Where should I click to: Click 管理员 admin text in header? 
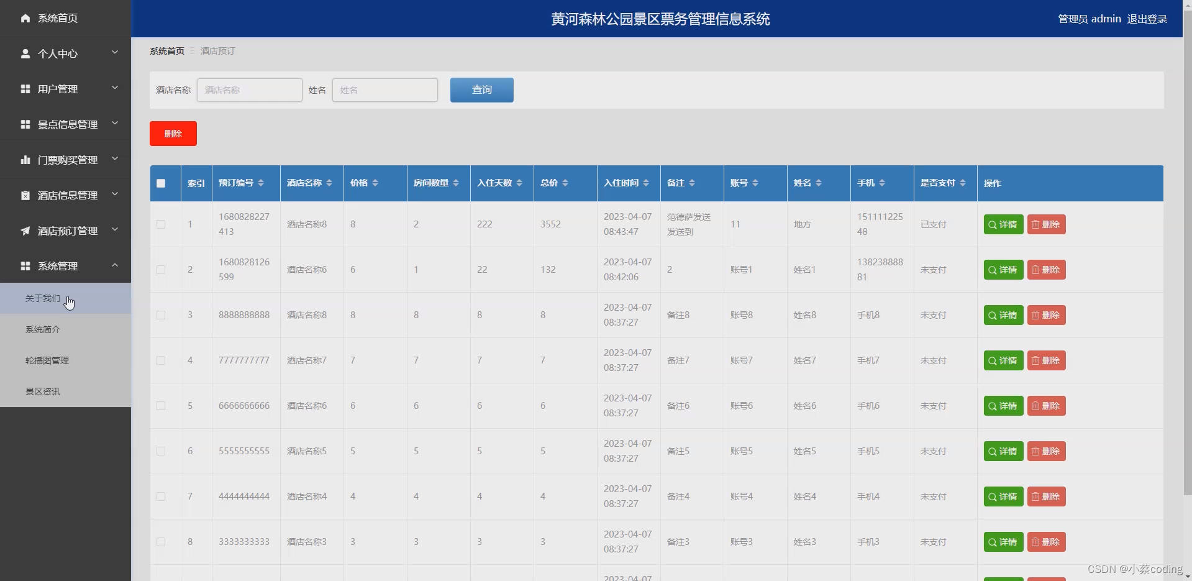(x=1090, y=19)
